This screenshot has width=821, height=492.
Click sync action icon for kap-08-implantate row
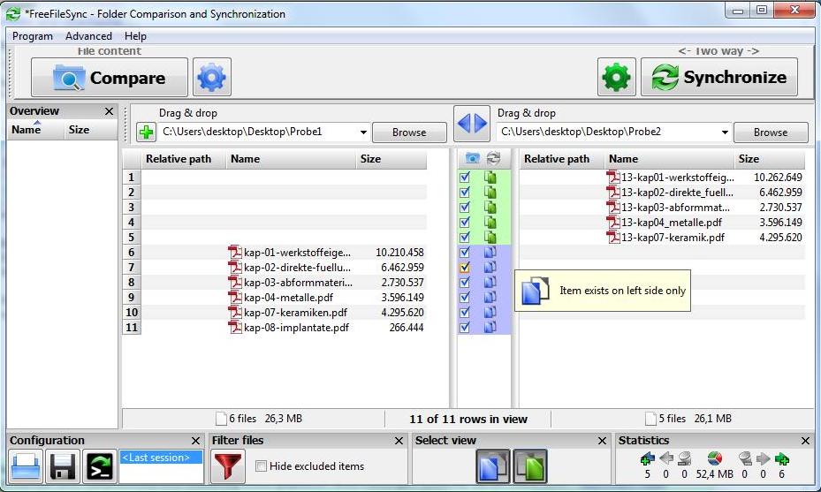click(x=490, y=328)
